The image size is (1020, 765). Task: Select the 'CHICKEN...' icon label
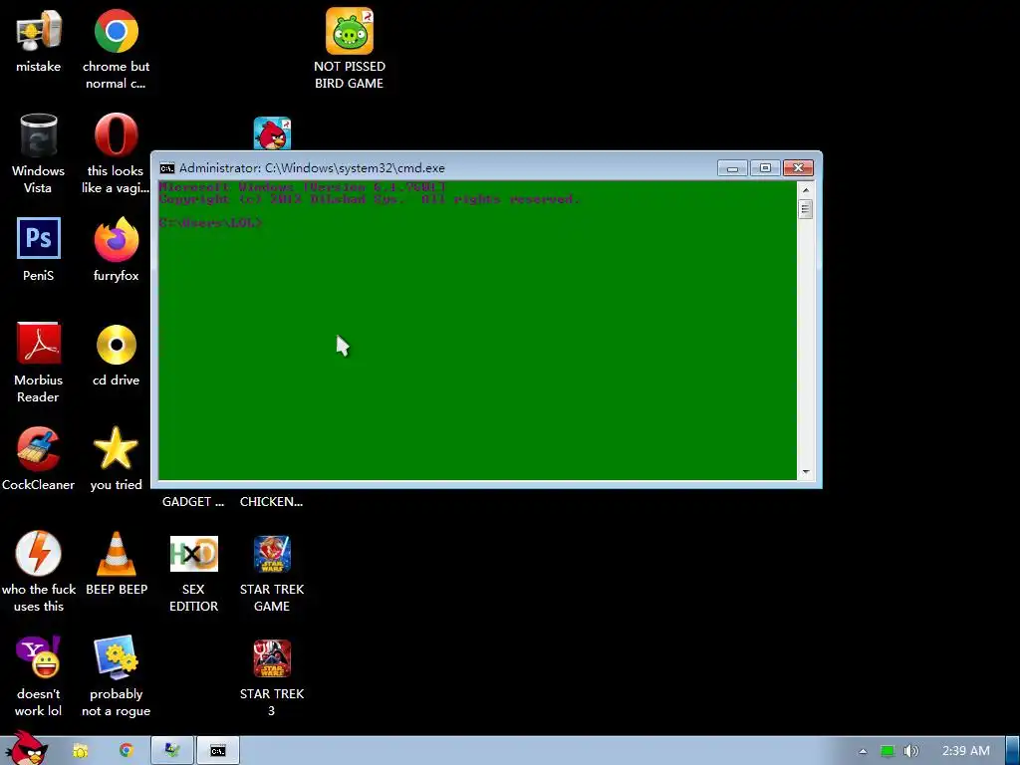[271, 502]
